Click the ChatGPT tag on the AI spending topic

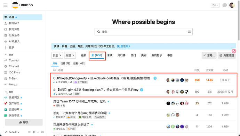click(x=99, y=117)
